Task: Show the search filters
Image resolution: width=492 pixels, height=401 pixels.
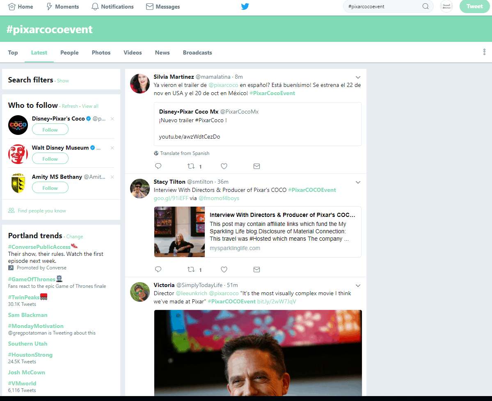Action: [63, 80]
